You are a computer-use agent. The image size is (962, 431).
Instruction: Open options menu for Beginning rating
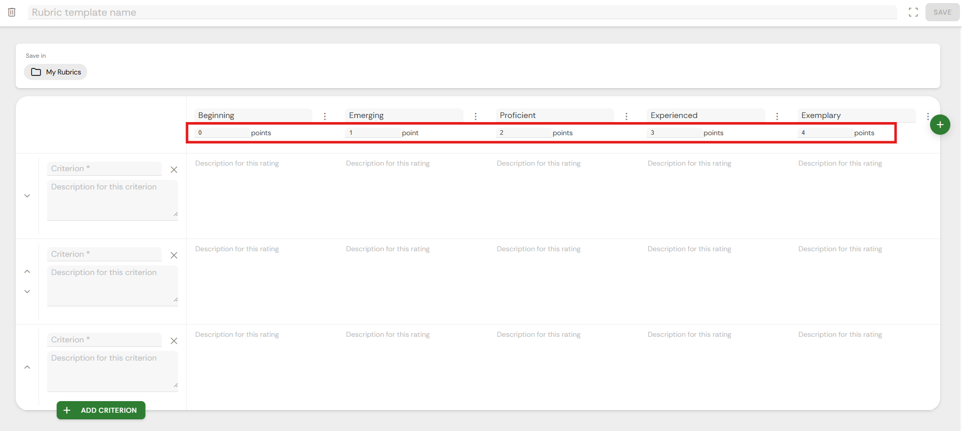[x=325, y=116]
